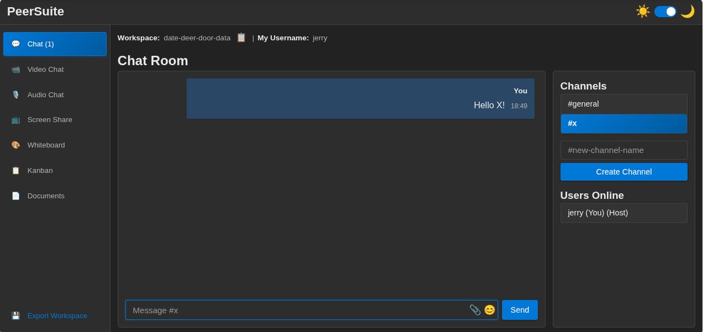703x332 pixels.
Task: Open the Chat (1) sidebar section
Action: click(x=54, y=44)
